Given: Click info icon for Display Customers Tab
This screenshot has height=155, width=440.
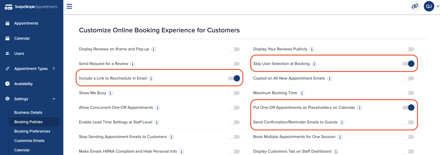Looking at the screenshot, I should 336,152.
